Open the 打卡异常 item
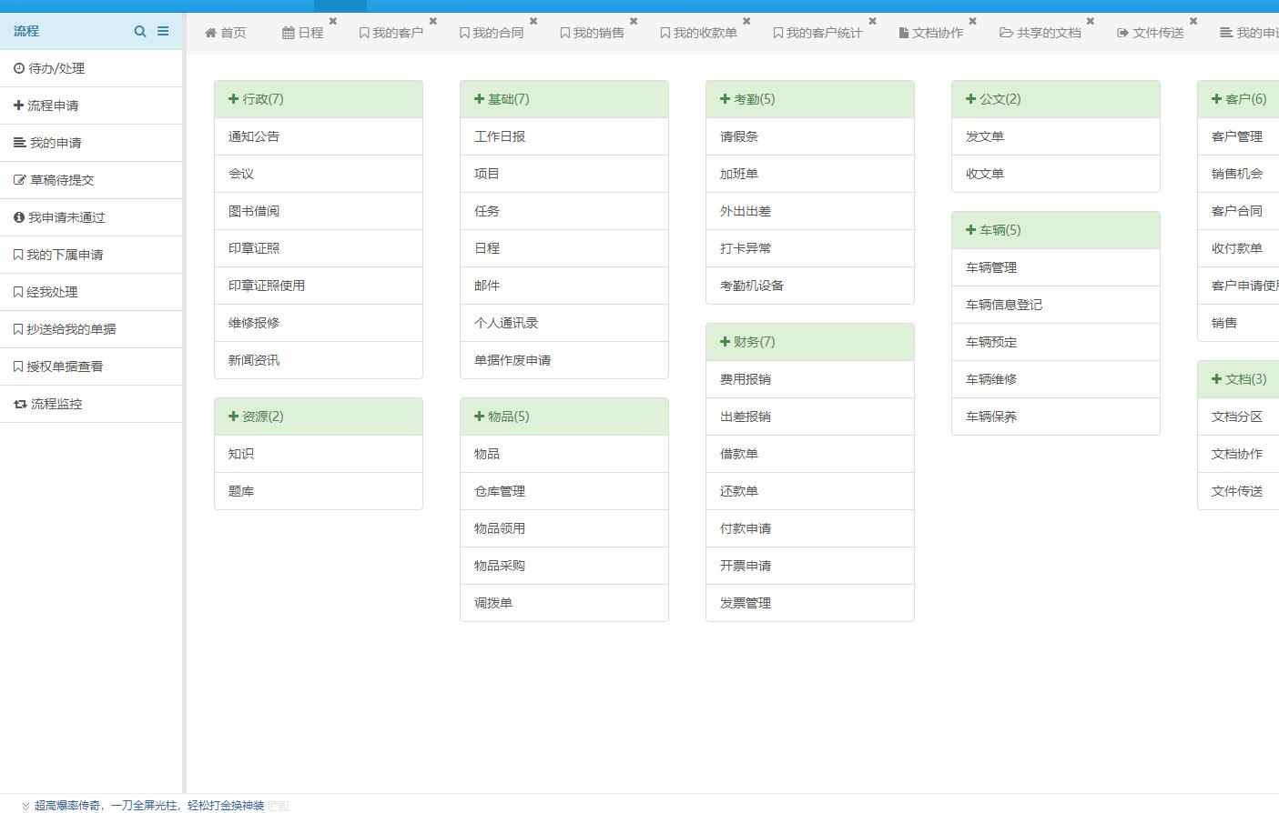 coord(810,248)
